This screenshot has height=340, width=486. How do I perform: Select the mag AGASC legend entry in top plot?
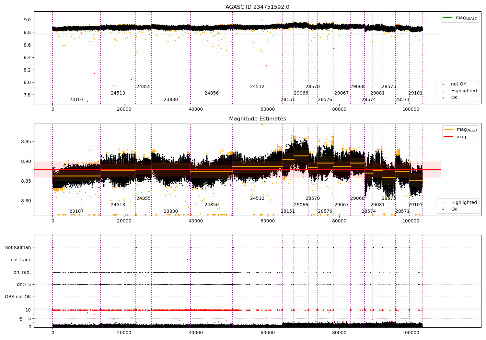460,18
